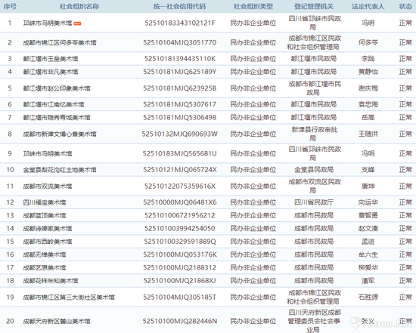Click row number 17
416x333 pixels.
point(10,267)
